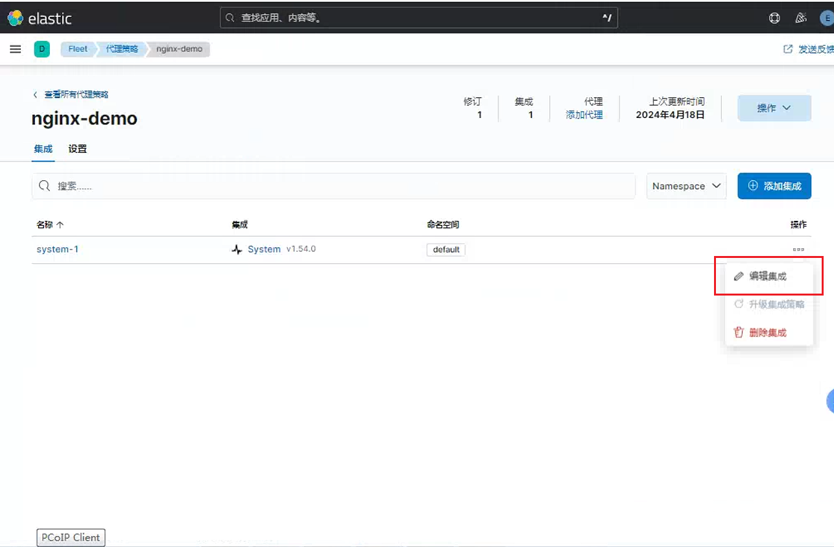Screen dimensions: 834x547
Task: Click the Fleet breadcrumb
Action: click(x=78, y=49)
